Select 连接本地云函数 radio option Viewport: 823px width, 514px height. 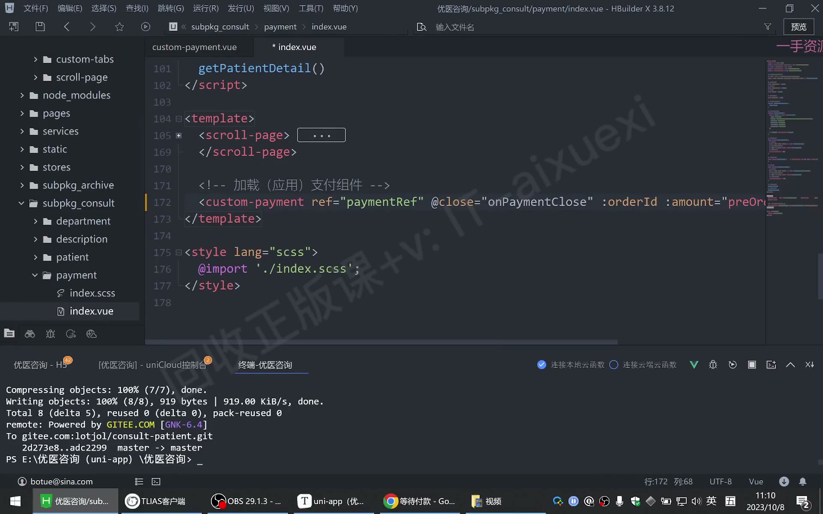[x=542, y=365]
